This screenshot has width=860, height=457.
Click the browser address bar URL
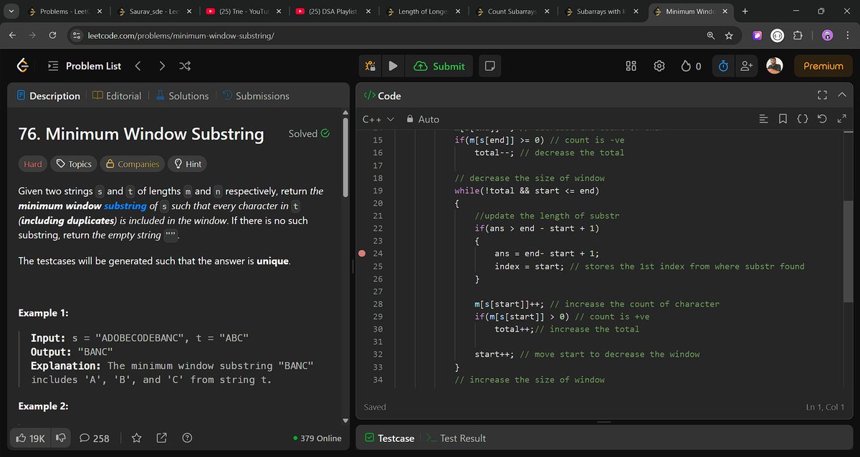(181, 36)
